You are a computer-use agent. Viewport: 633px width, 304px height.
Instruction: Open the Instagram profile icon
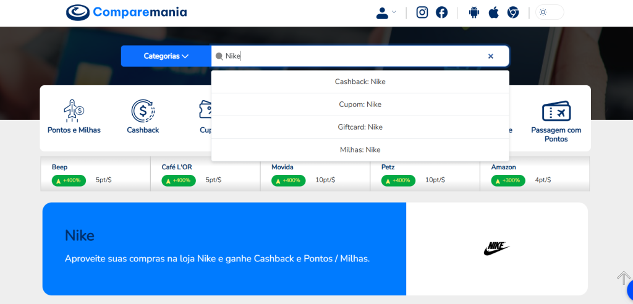coord(422,12)
